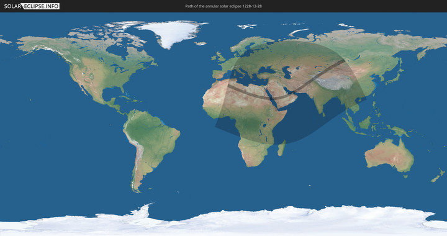Screen dimensions: 447x236
Task: Click the title 'Path of the annular solar eclipse 1228-12-28'
Action: point(223,6)
